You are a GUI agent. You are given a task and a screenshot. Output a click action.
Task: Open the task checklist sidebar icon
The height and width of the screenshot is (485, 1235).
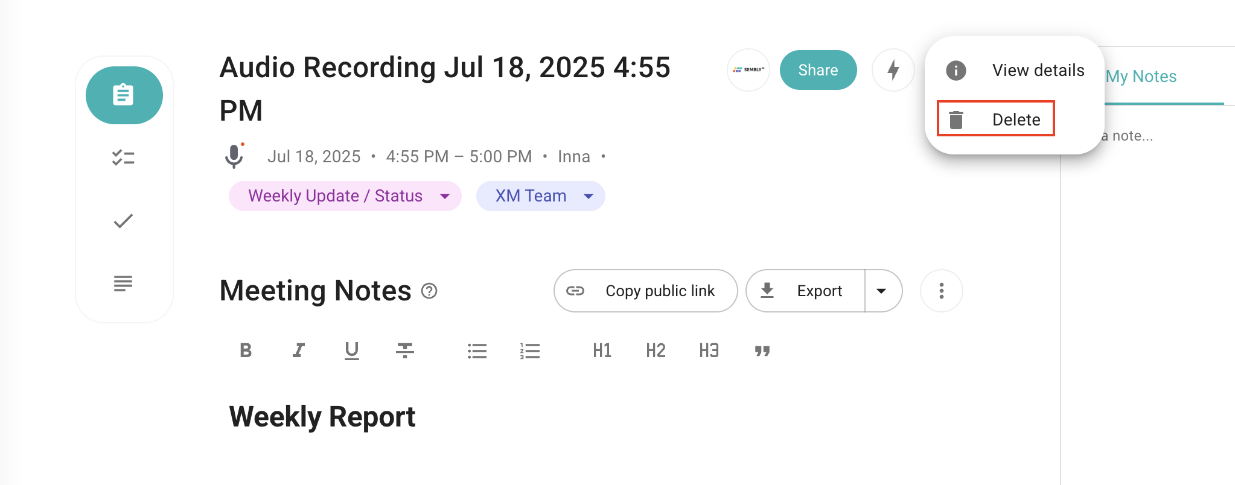click(x=123, y=158)
